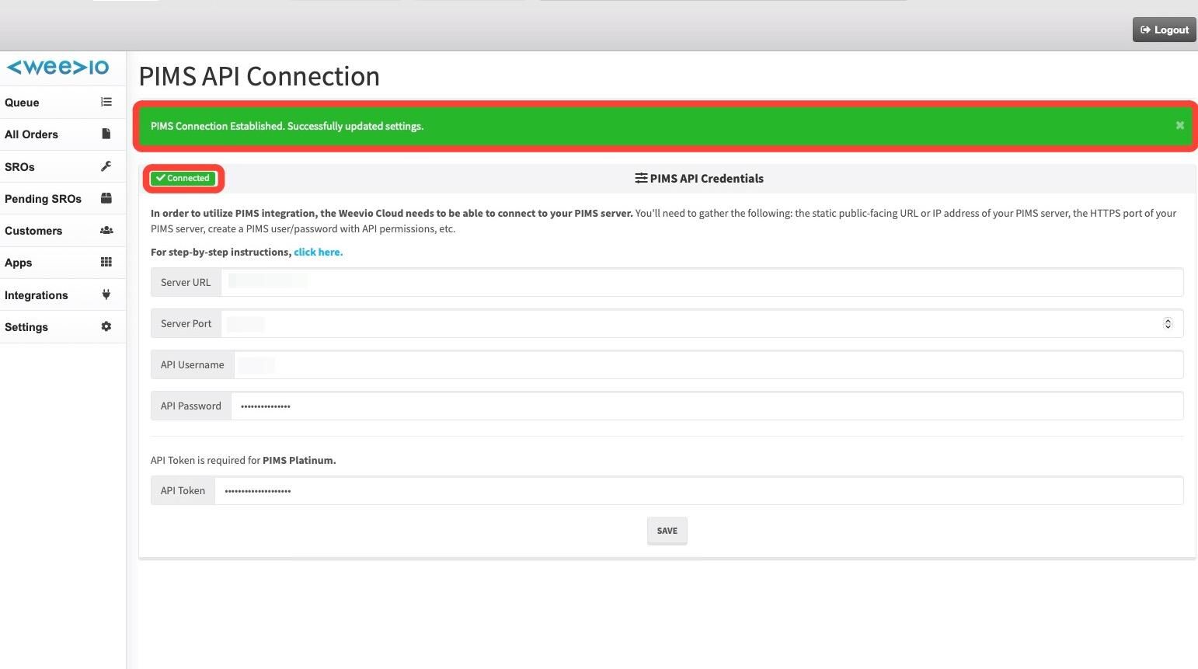
Task: Click the Queue list icon
Action: pyautogui.click(x=106, y=102)
